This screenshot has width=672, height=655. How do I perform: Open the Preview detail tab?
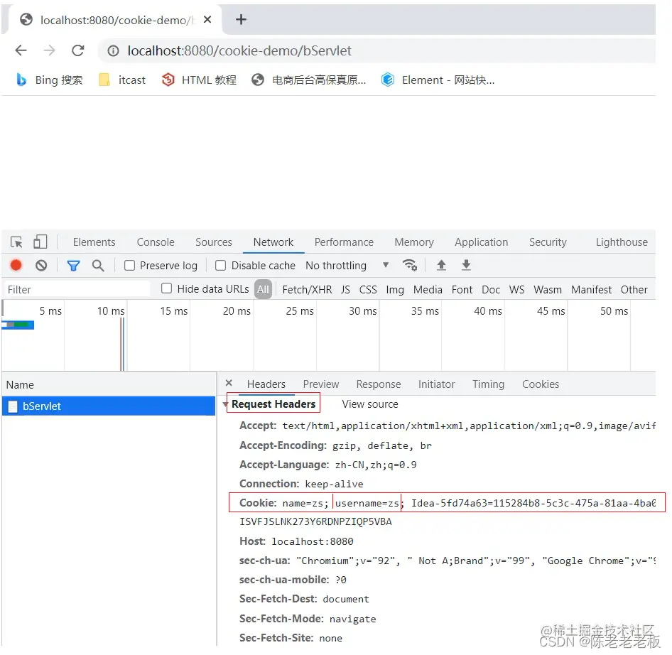coord(320,384)
